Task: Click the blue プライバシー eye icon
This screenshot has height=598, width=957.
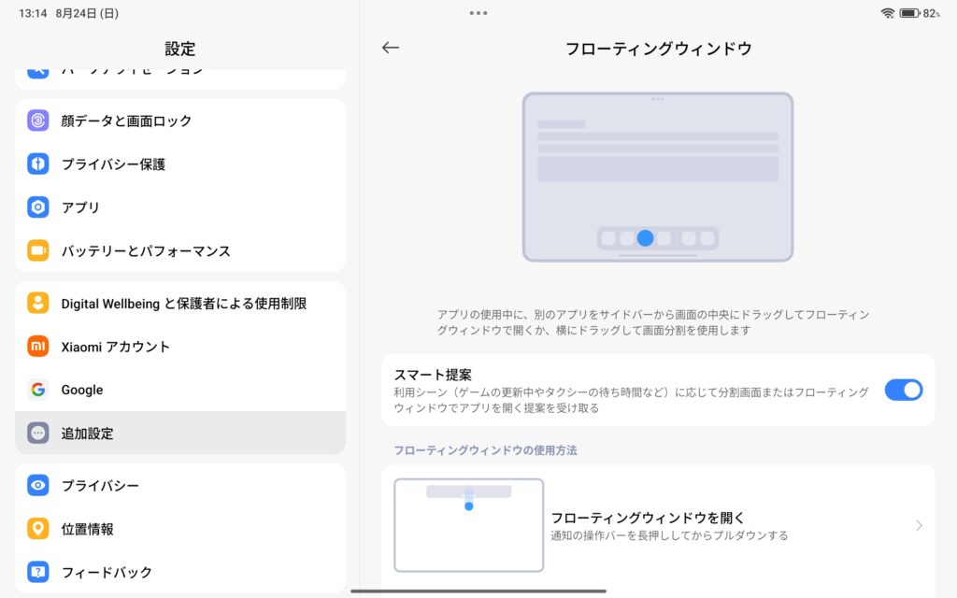Action: (37, 485)
